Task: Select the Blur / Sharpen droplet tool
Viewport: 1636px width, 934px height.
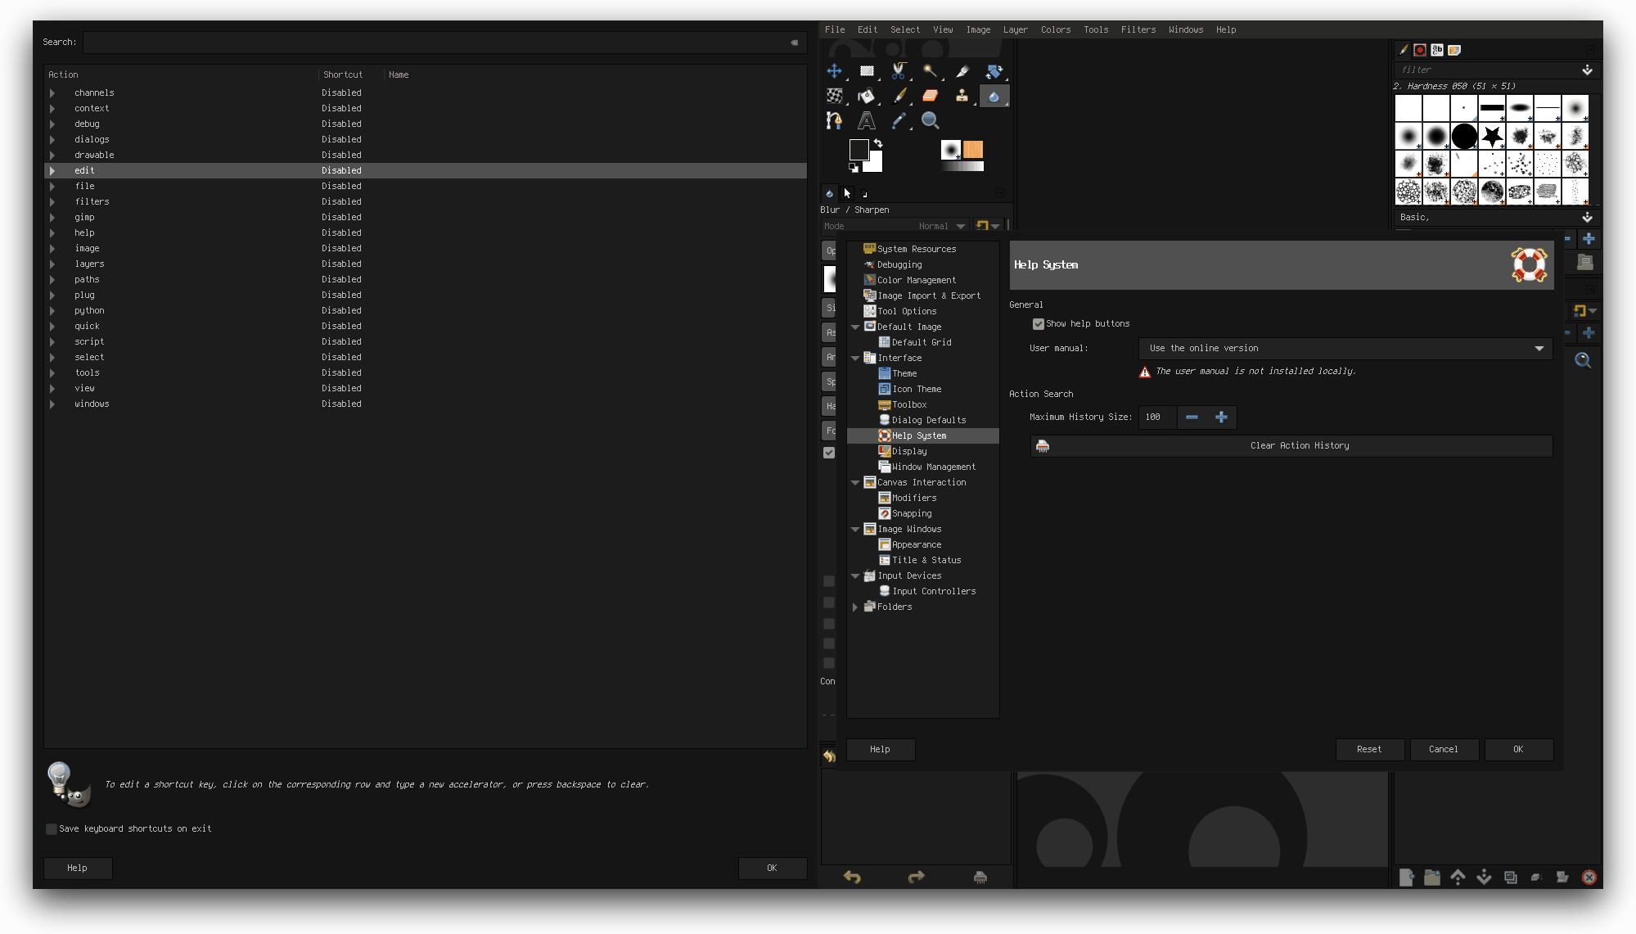Action: (994, 96)
